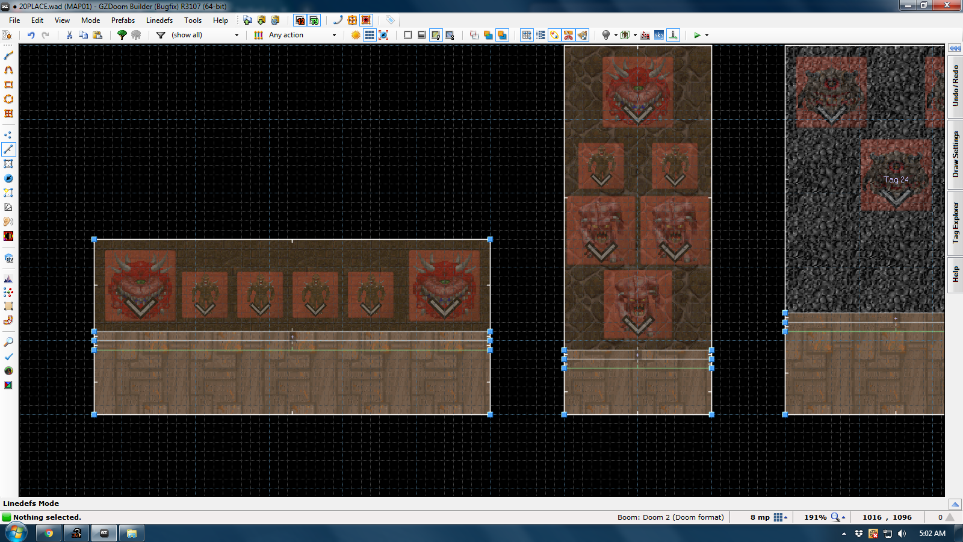The width and height of the screenshot is (963, 542).
Task: Expand model rendering mode dropdown arrow
Action: click(x=635, y=35)
